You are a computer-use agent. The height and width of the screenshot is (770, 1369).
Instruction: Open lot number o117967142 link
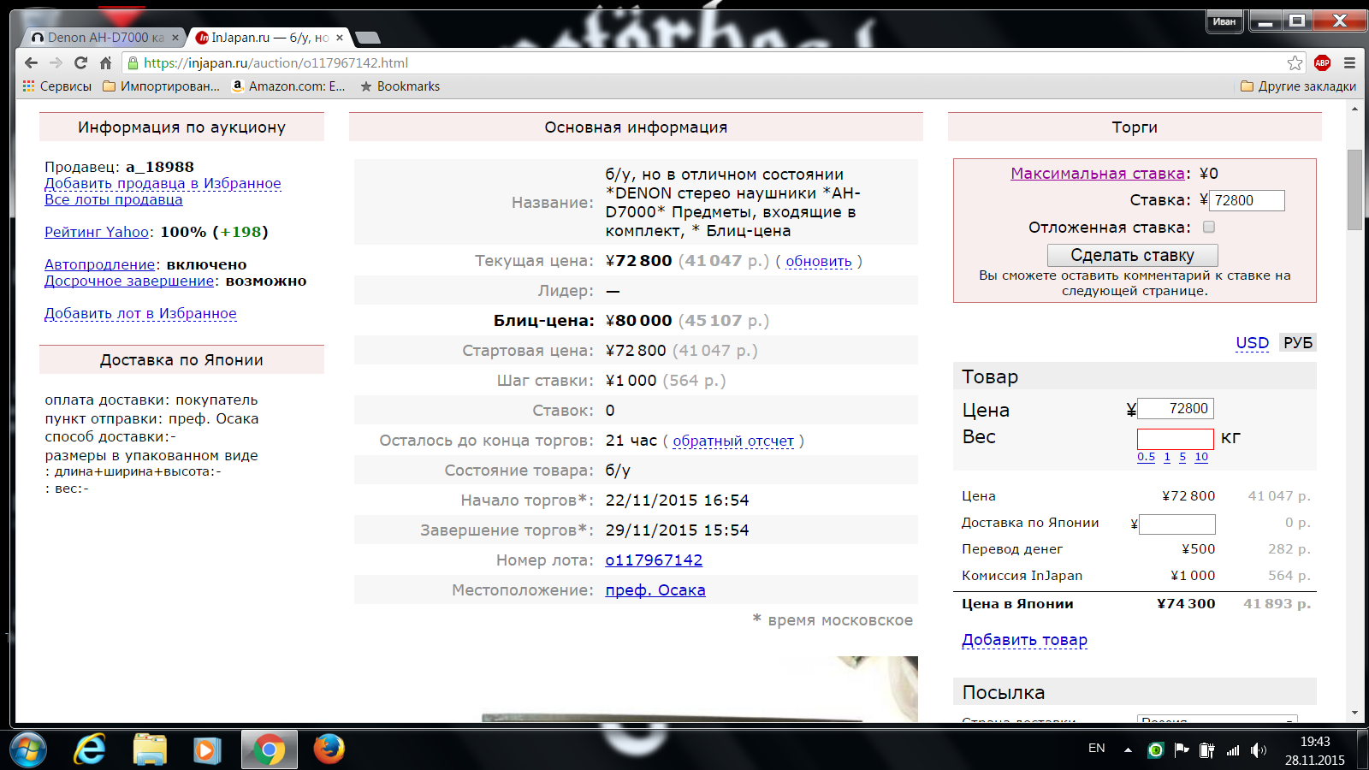[x=654, y=560]
